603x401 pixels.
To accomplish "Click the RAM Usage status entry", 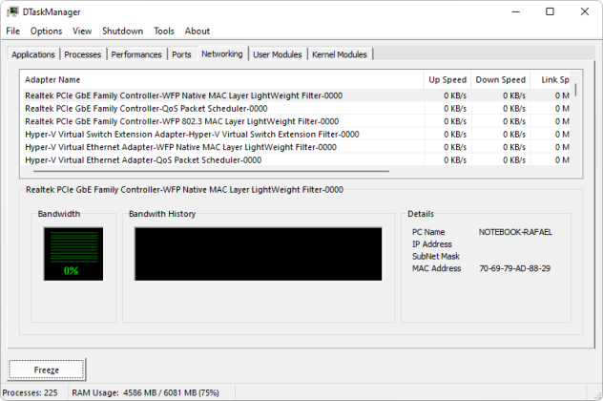I will pos(145,393).
